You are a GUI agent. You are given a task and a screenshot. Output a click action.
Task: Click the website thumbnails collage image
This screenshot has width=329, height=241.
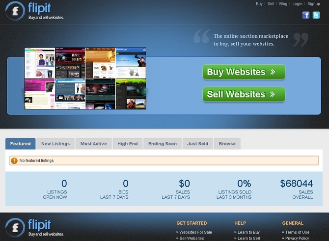click(85, 78)
